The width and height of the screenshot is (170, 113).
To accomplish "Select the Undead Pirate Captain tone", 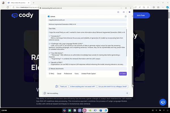I will pos(88,74).
